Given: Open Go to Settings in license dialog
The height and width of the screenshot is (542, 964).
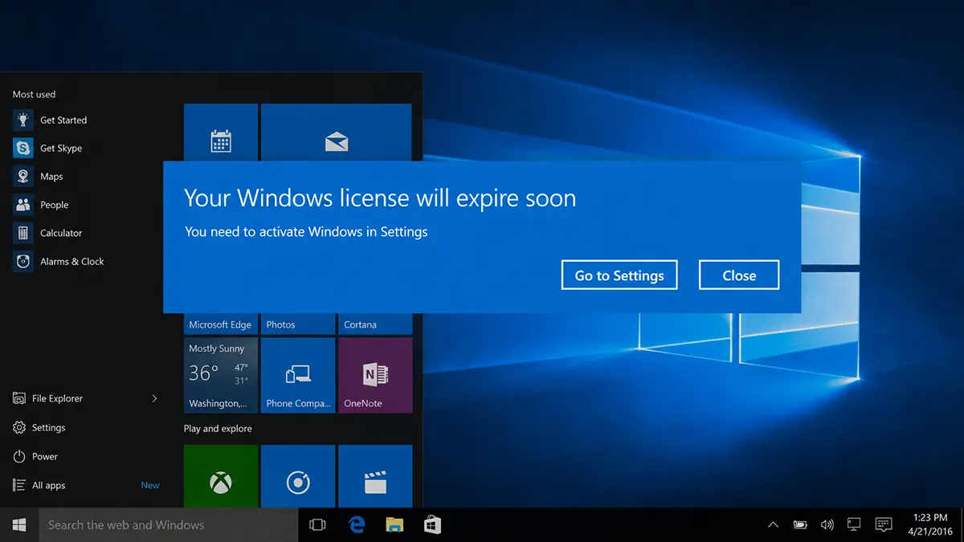Looking at the screenshot, I should coord(619,275).
